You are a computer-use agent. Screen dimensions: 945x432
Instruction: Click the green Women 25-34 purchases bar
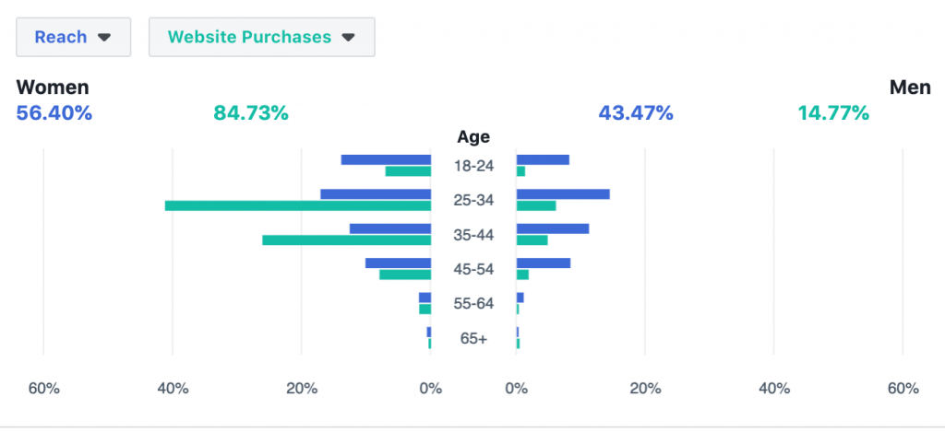click(x=297, y=205)
